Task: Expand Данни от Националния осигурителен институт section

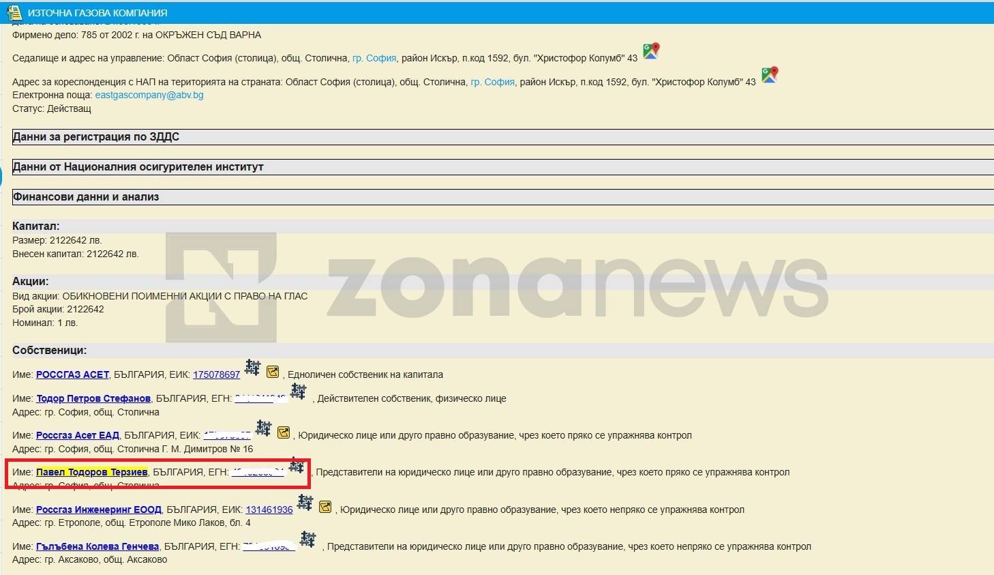Action: (x=138, y=167)
